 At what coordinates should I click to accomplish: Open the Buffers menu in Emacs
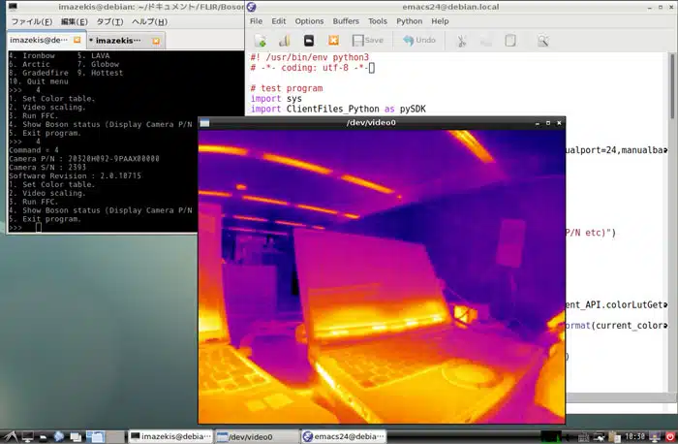(x=346, y=21)
